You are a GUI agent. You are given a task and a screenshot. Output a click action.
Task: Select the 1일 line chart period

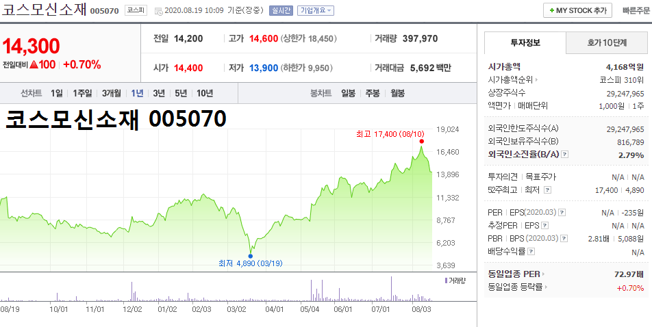(57, 94)
